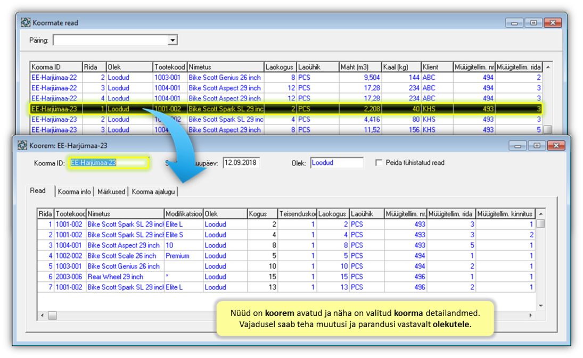Click the 11,52 volume cell
583x358 pixels.
[360, 130]
